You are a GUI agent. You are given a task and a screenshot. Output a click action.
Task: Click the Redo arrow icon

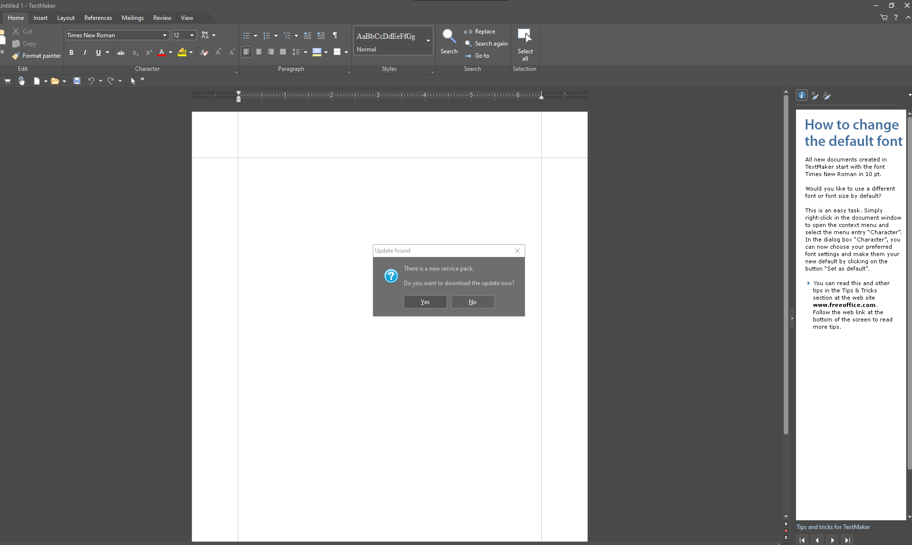[x=111, y=81]
